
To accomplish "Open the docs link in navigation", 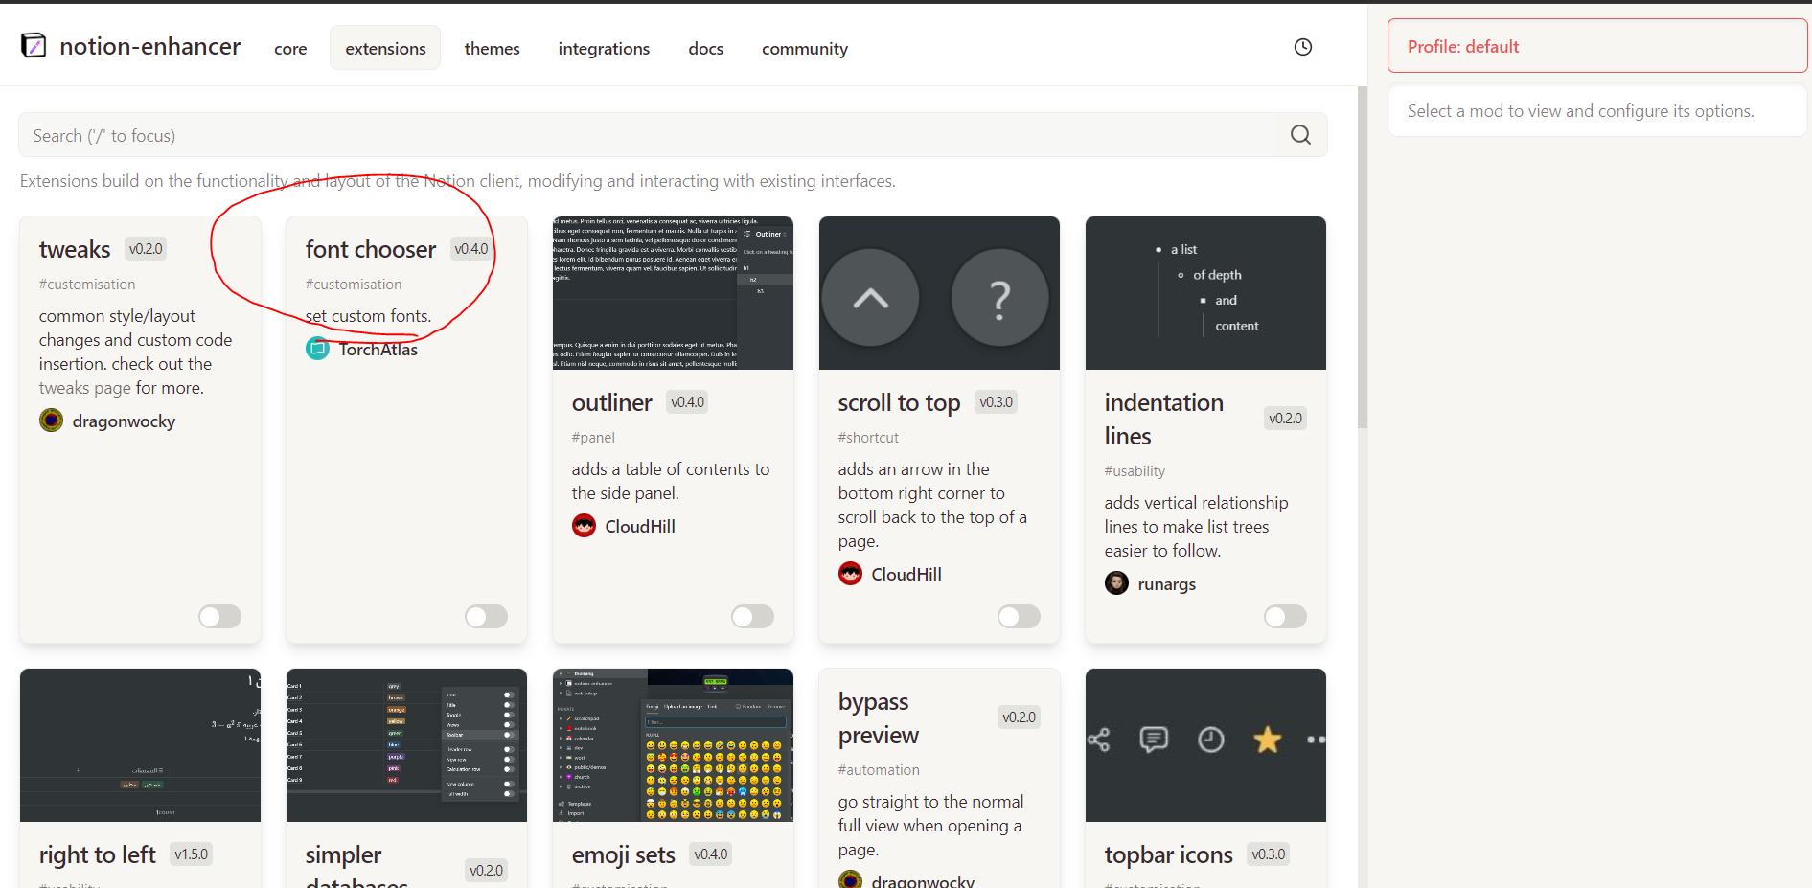I will [705, 49].
